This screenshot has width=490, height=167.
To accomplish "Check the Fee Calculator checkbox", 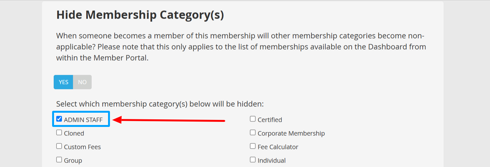I will point(253,146).
